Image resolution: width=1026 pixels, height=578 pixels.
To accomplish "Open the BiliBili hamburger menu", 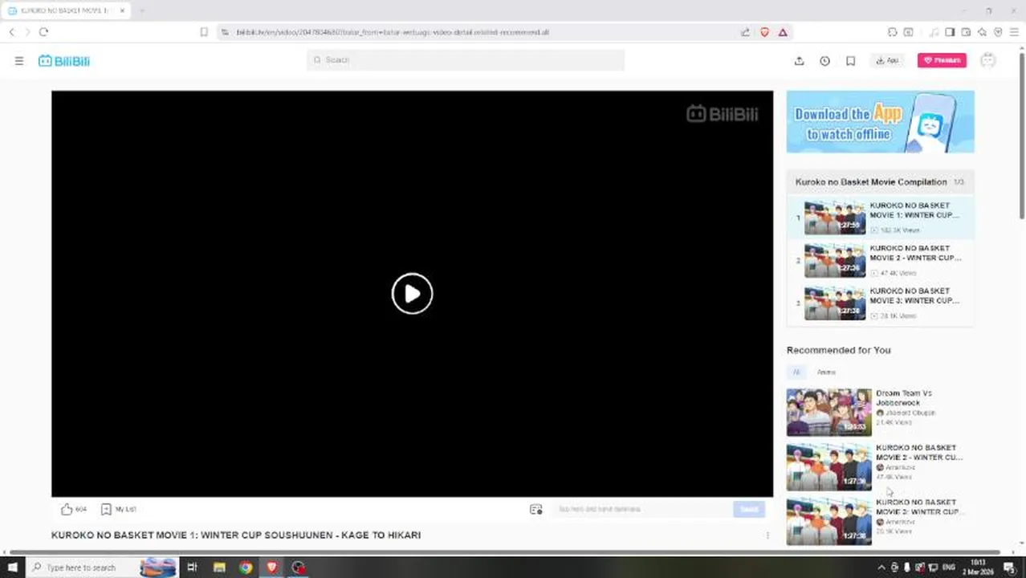I will [19, 61].
